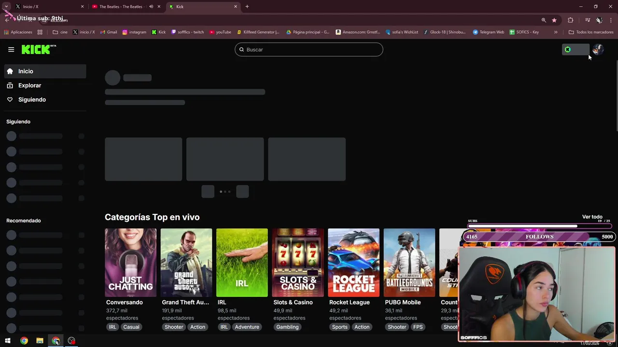Open the Kick sidebar hamburger menu
The width and height of the screenshot is (618, 347).
click(x=11, y=49)
